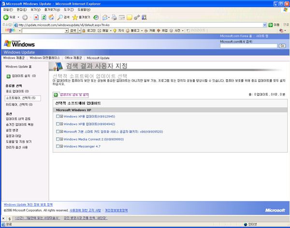Screen dimensions: 290x228
Task: Select 하드웨어, 선택적 (0) in the sidebar
Action: [x=19, y=104]
